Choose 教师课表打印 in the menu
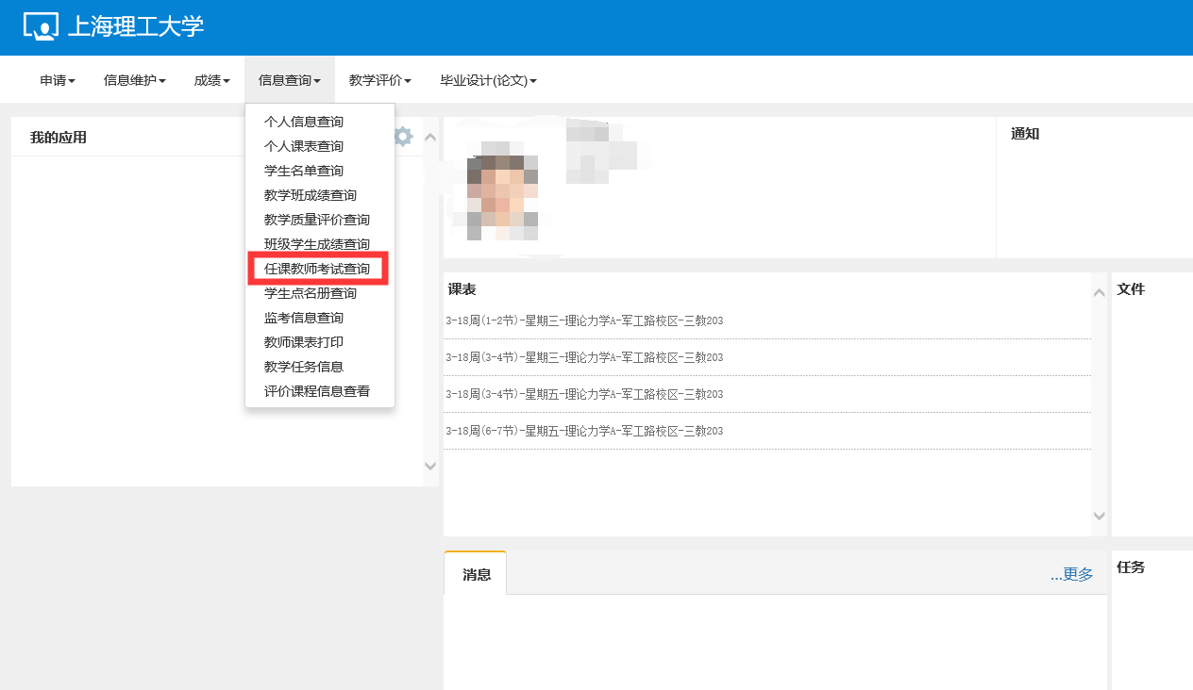 coord(304,342)
